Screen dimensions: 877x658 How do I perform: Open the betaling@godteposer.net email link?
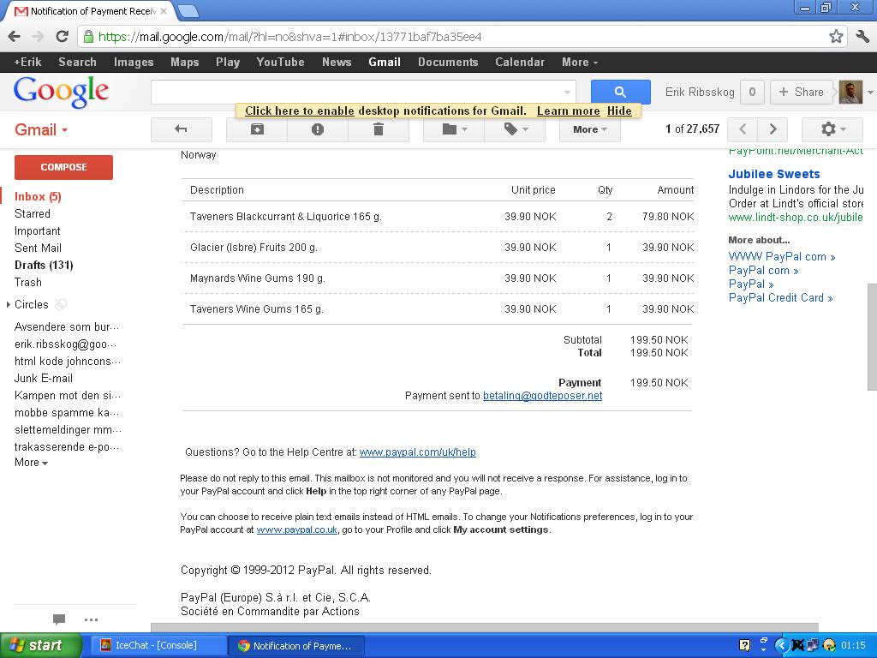pyautogui.click(x=542, y=396)
